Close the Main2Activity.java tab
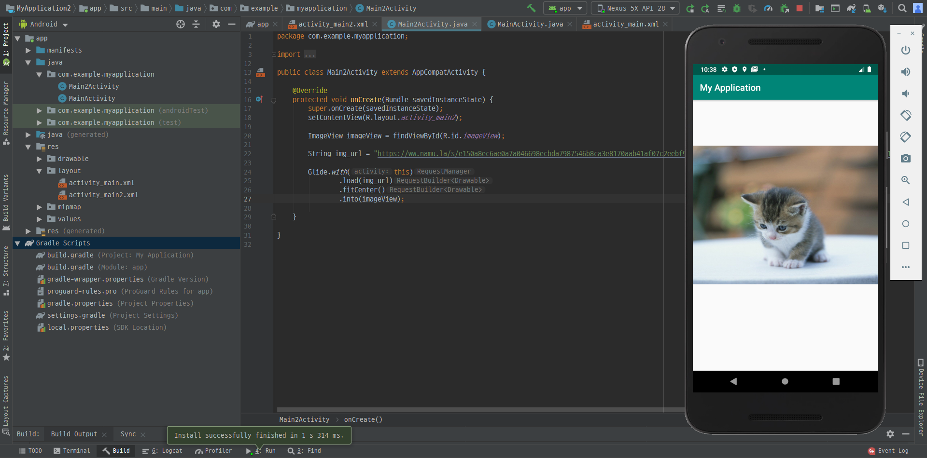This screenshot has height=458, width=927. coord(475,24)
